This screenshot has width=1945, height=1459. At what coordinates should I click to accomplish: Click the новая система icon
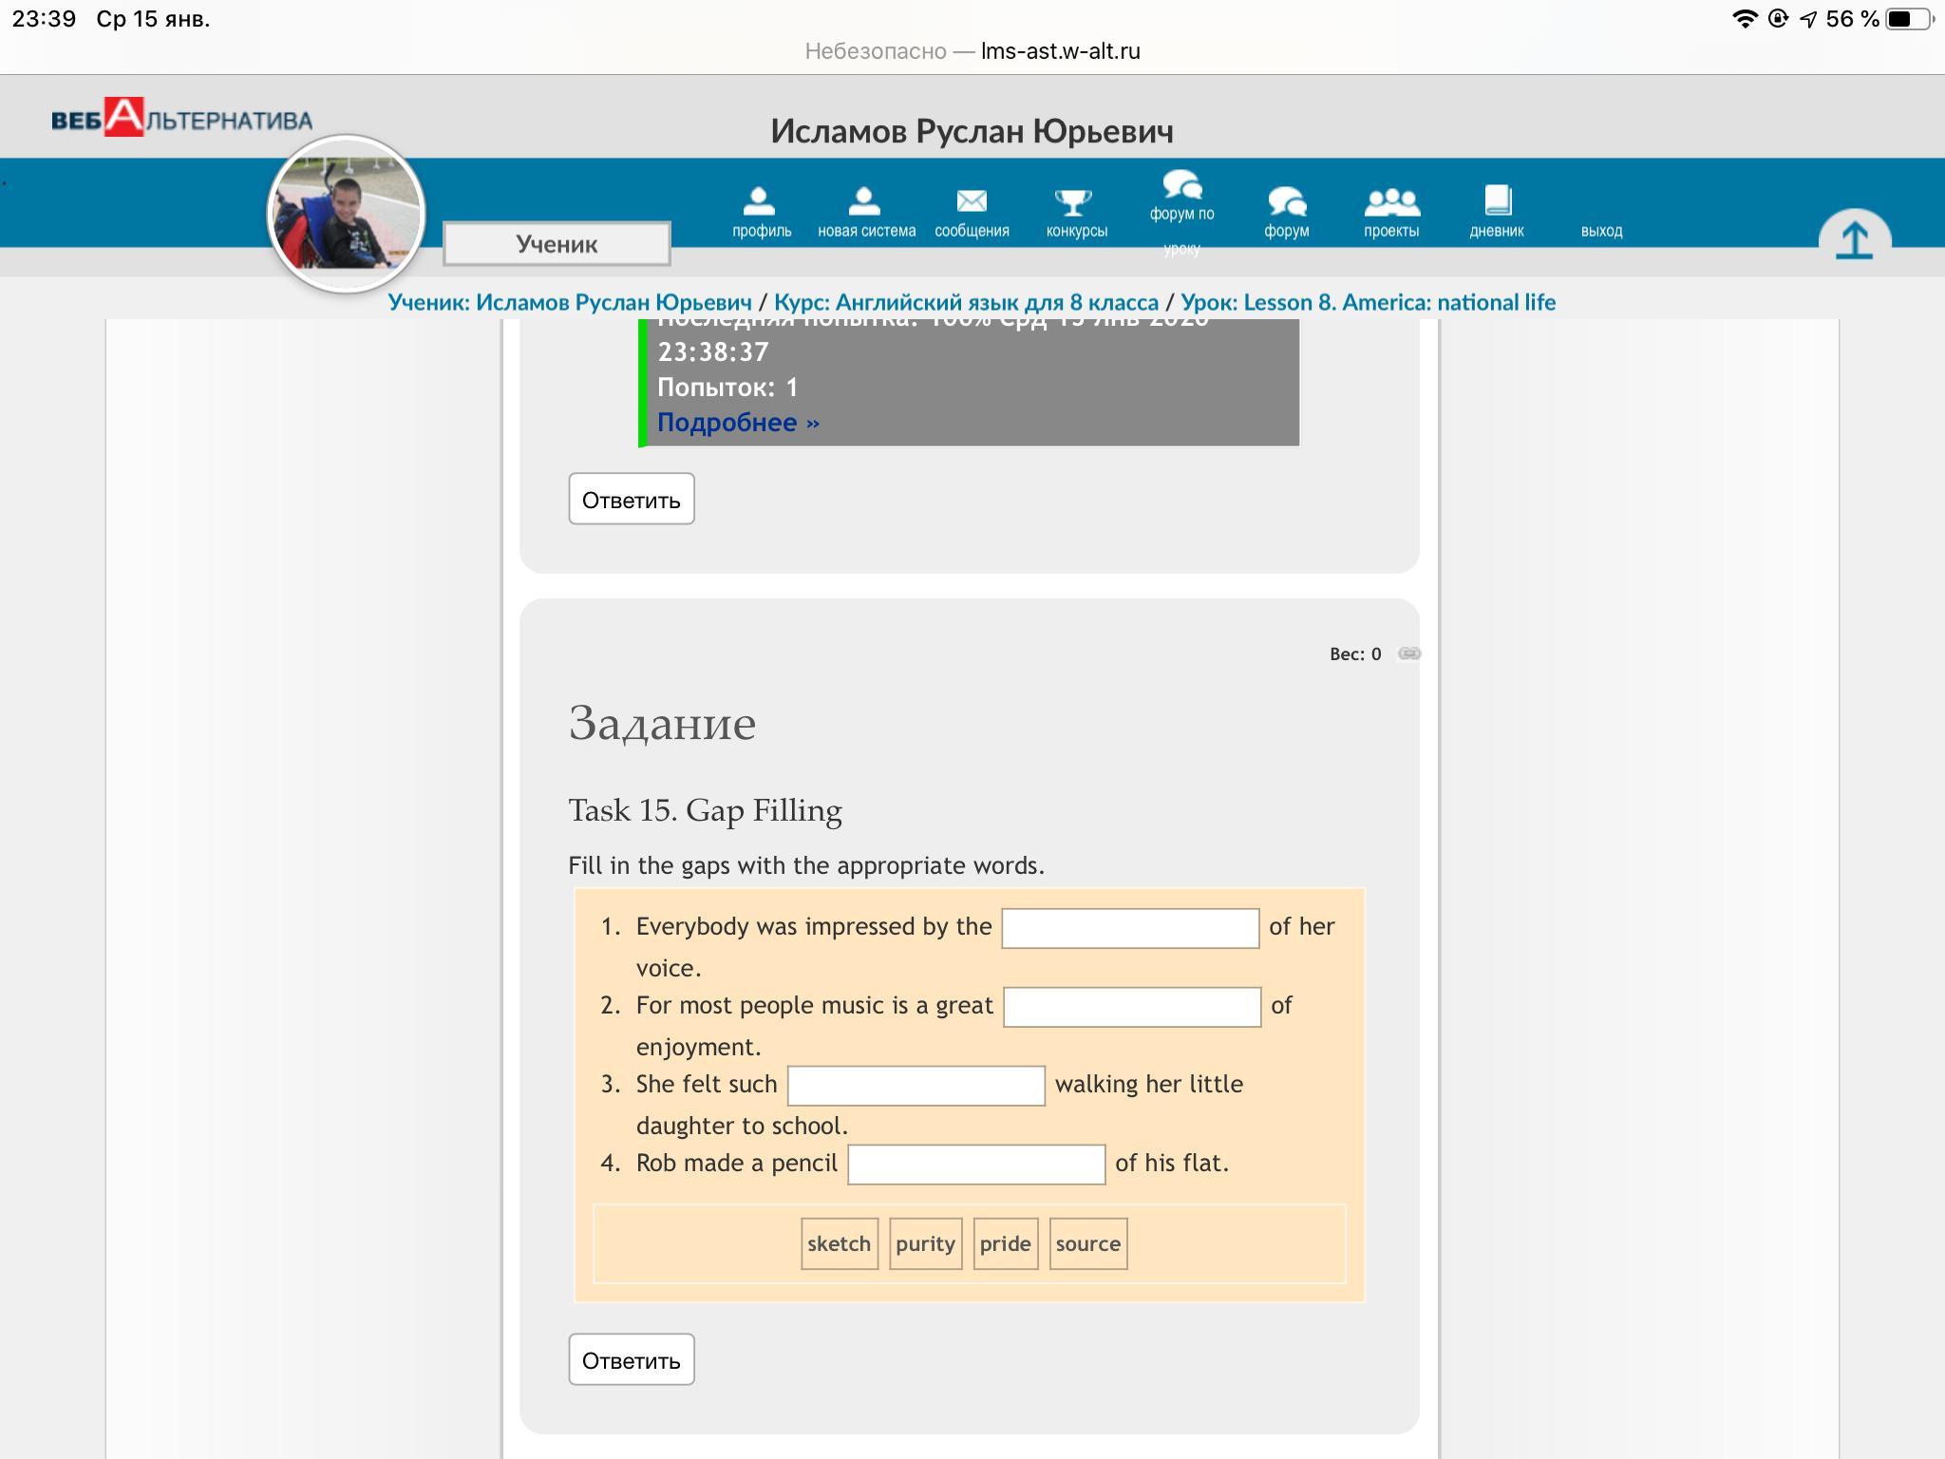coord(865,200)
